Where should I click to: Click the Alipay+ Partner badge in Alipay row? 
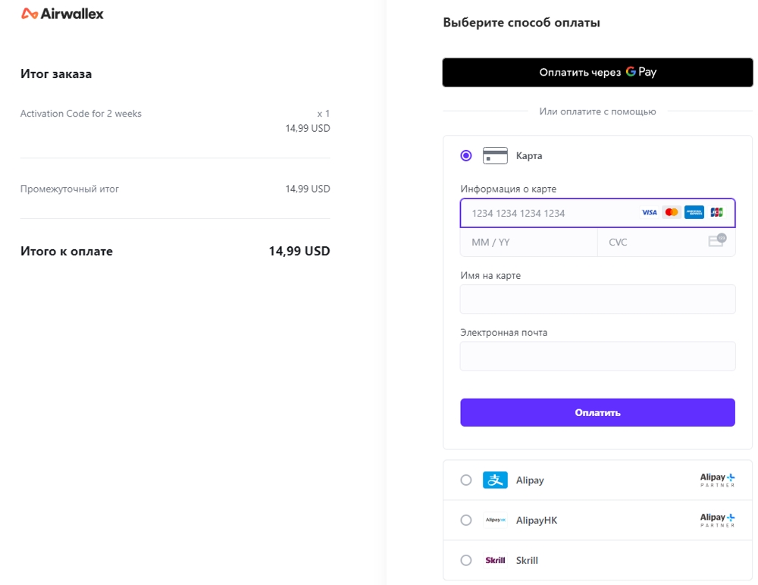coord(717,480)
